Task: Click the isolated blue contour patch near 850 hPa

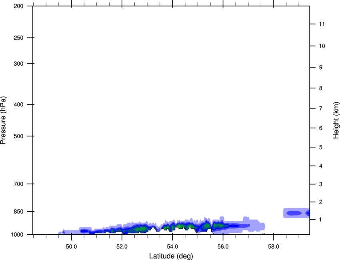Action: (296, 213)
